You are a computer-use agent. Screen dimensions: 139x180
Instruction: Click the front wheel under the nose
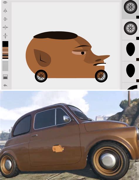tap(101, 76)
